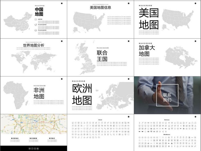Click the Twitter icon in the black footer

click(x=30, y=149)
